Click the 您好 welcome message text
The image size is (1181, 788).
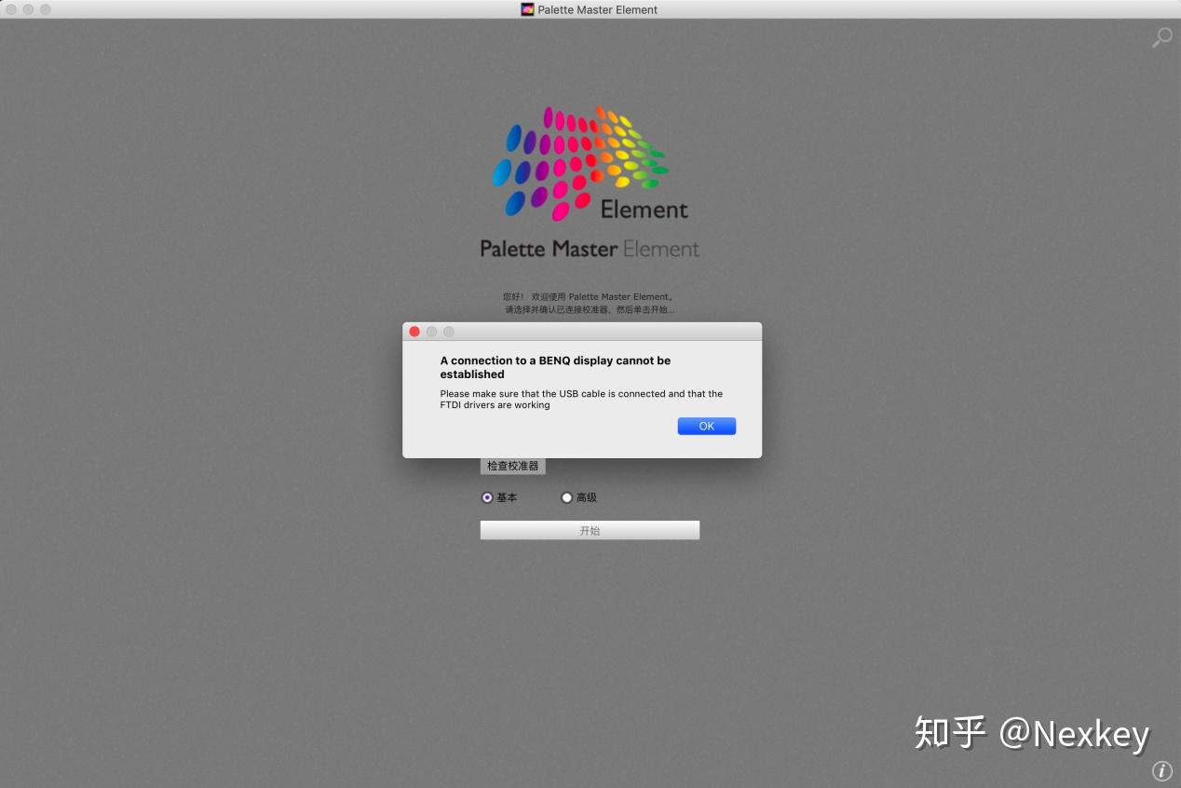[590, 303]
